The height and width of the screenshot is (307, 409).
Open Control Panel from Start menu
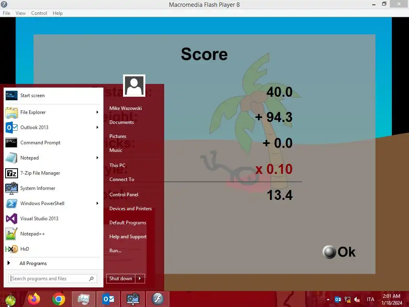[x=124, y=195]
